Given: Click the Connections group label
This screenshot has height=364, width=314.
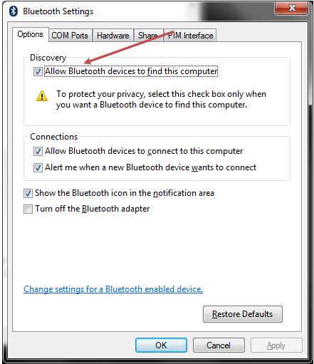Looking at the screenshot, I should pos(54,137).
